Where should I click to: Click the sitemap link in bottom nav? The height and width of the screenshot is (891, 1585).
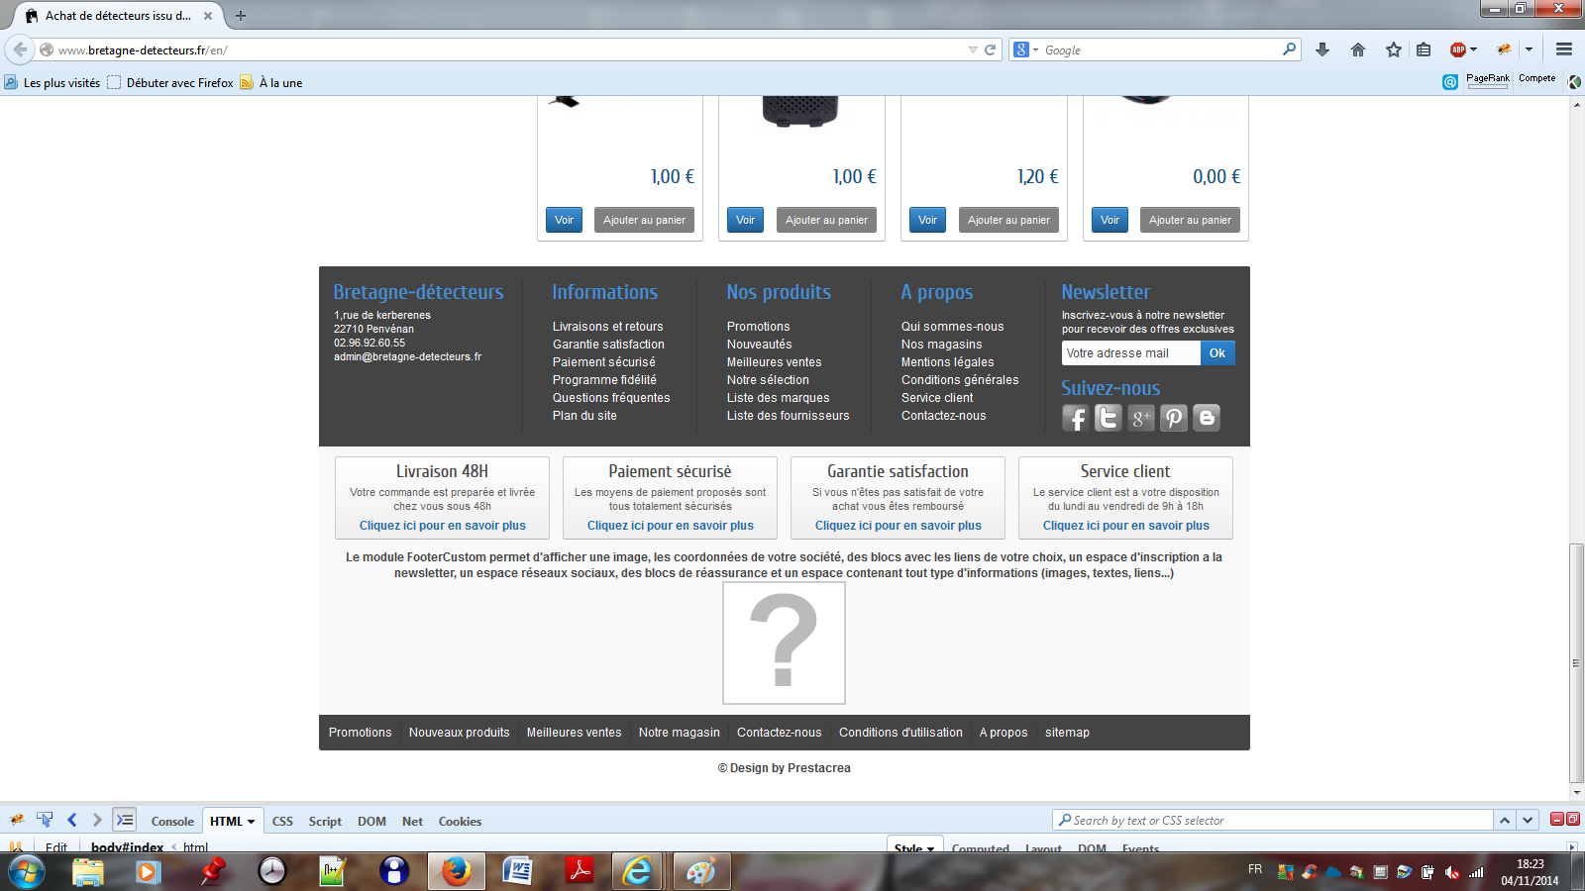(x=1067, y=733)
